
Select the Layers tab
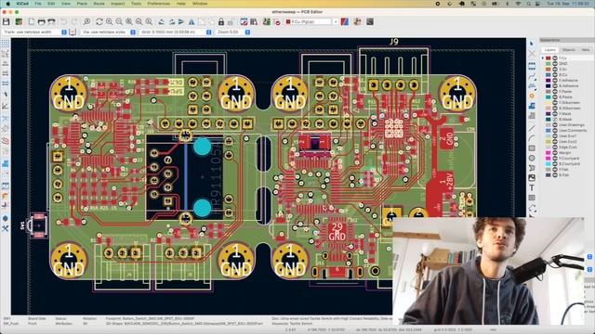coord(549,49)
